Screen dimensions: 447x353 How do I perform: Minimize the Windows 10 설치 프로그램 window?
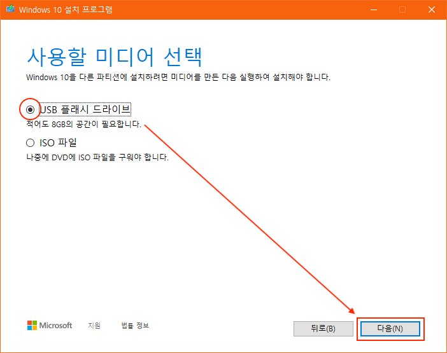point(374,10)
